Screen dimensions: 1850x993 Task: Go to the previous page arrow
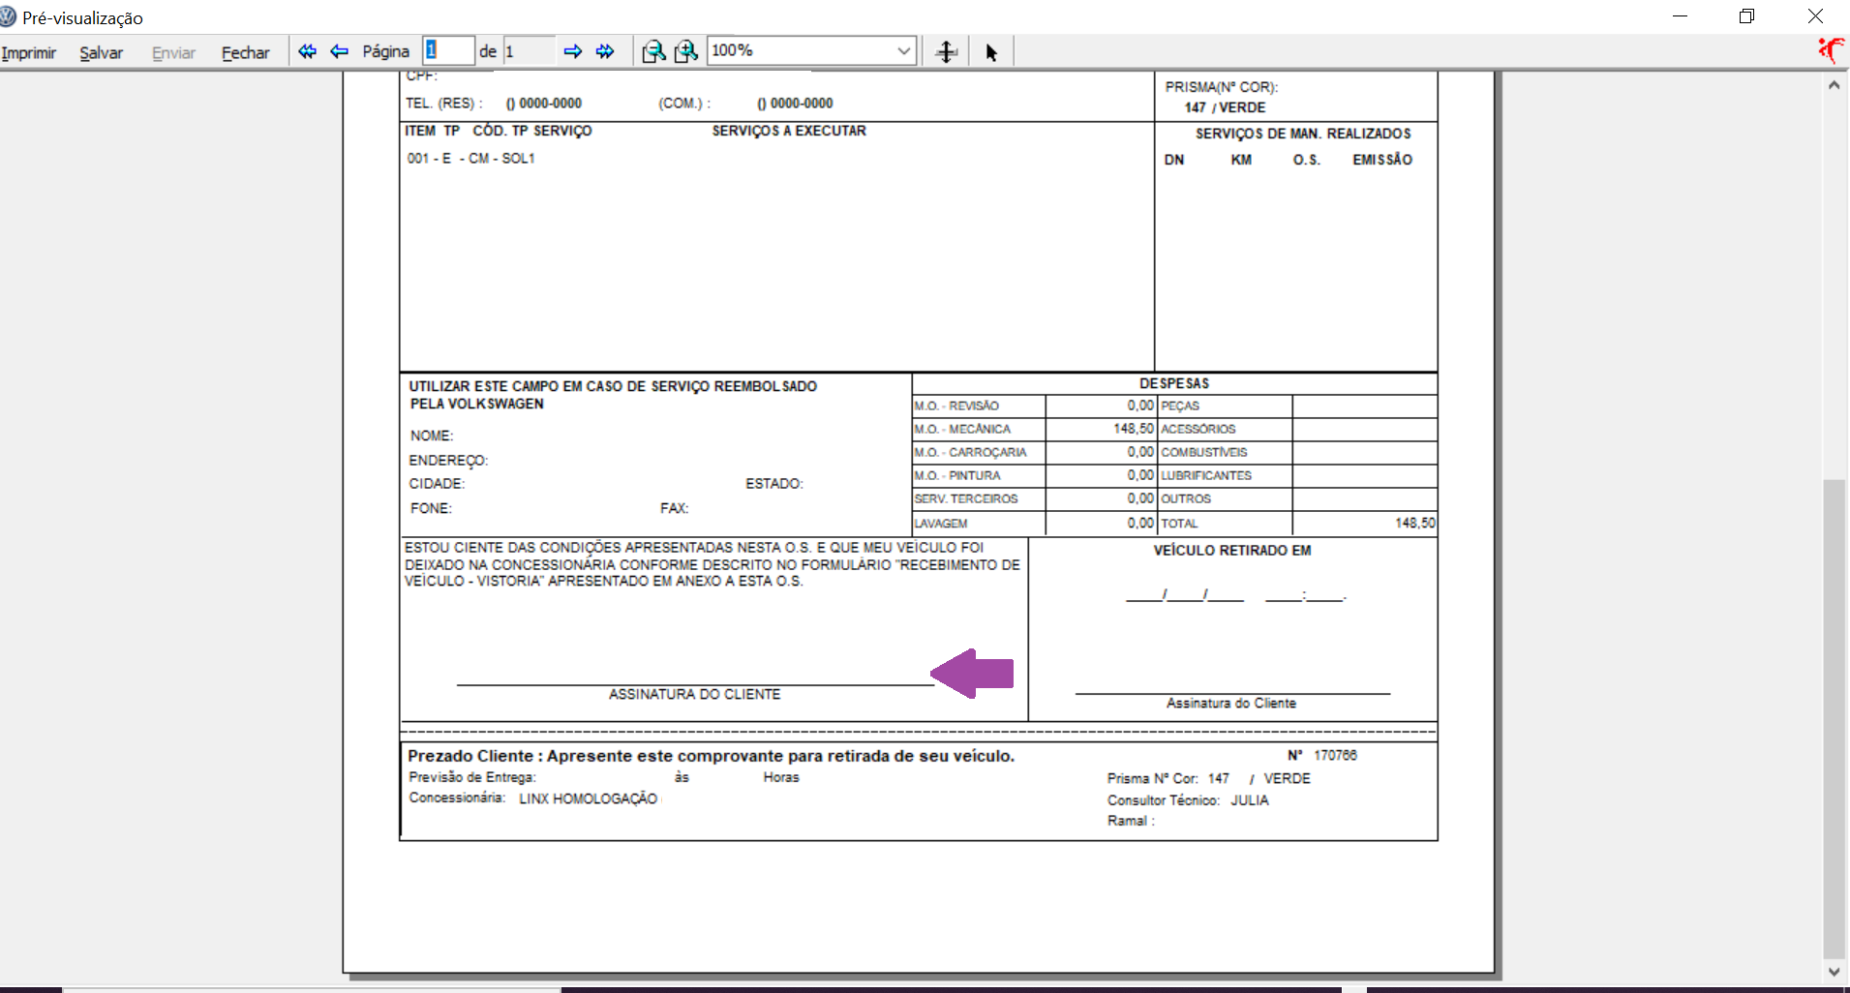point(339,51)
